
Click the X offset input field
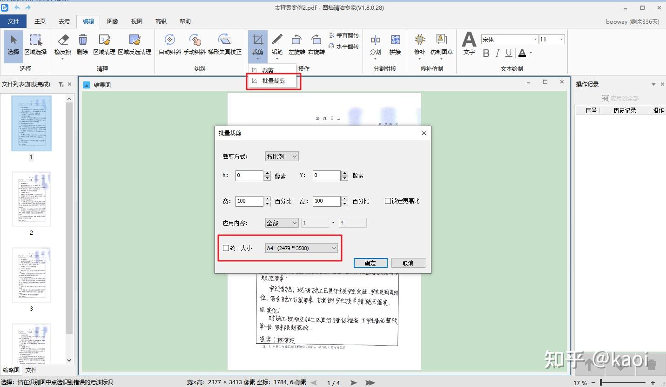point(249,176)
